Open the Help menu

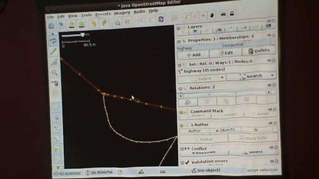tap(153, 11)
